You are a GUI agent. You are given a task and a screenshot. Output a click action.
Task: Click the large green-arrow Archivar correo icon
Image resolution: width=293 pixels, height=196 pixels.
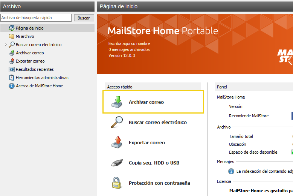[x=117, y=102]
